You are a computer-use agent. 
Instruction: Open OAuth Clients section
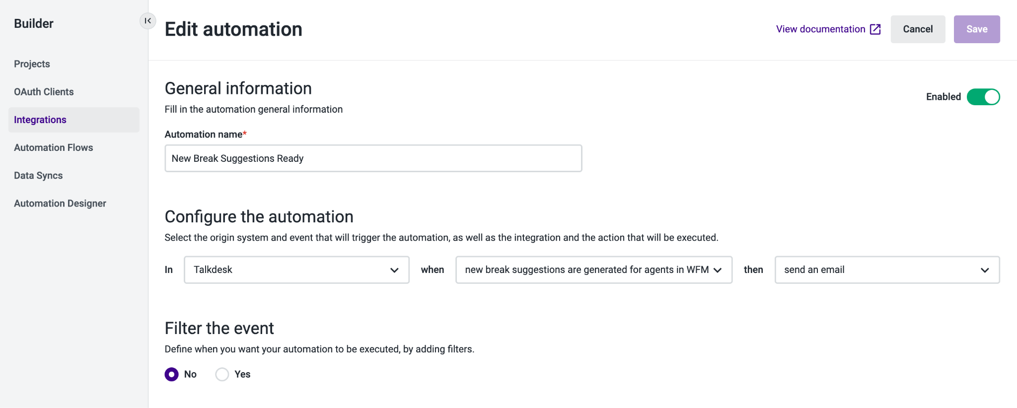44,92
